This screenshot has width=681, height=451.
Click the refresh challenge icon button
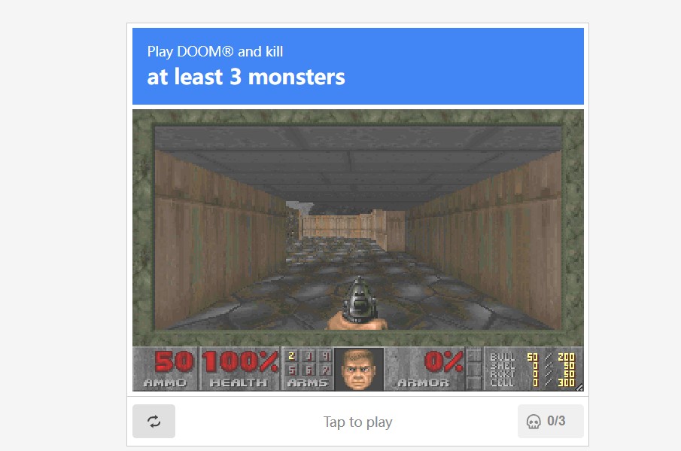coord(154,421)
